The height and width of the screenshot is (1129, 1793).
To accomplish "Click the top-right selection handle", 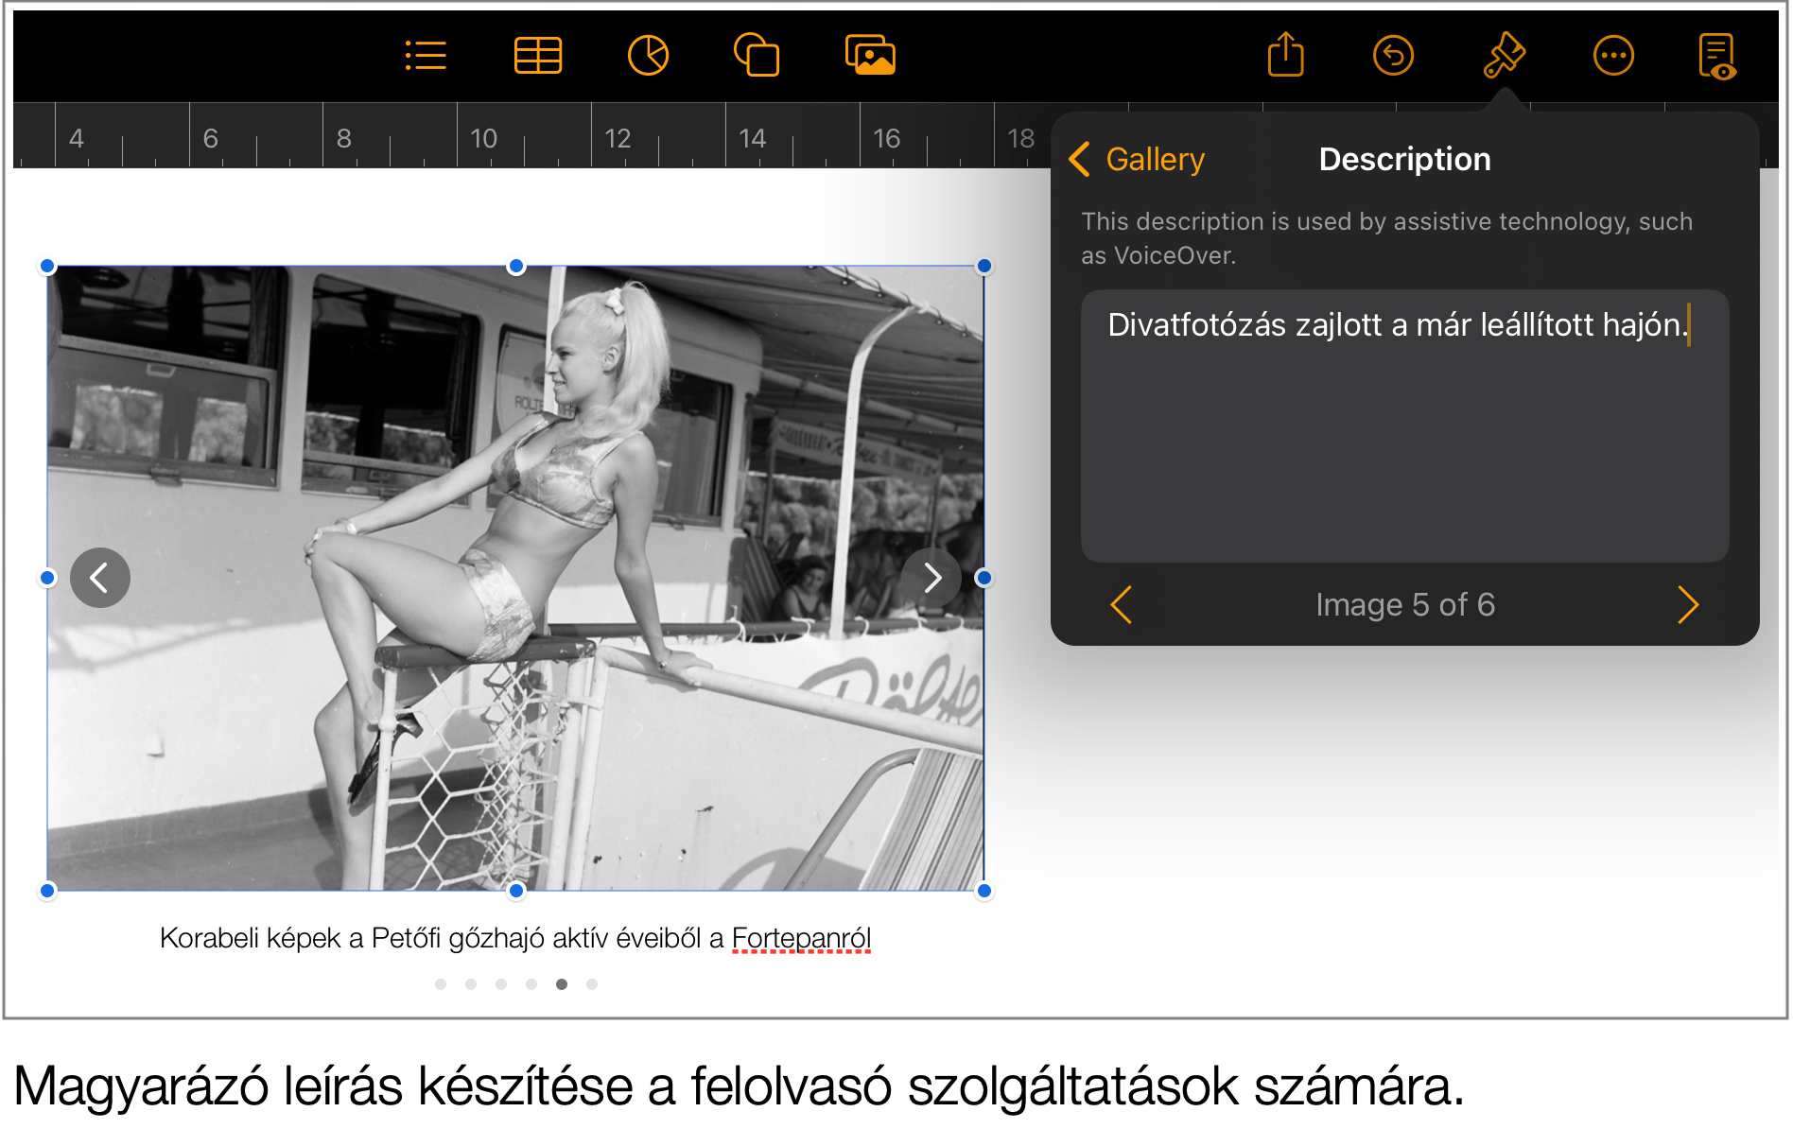I will click(984, 266).
